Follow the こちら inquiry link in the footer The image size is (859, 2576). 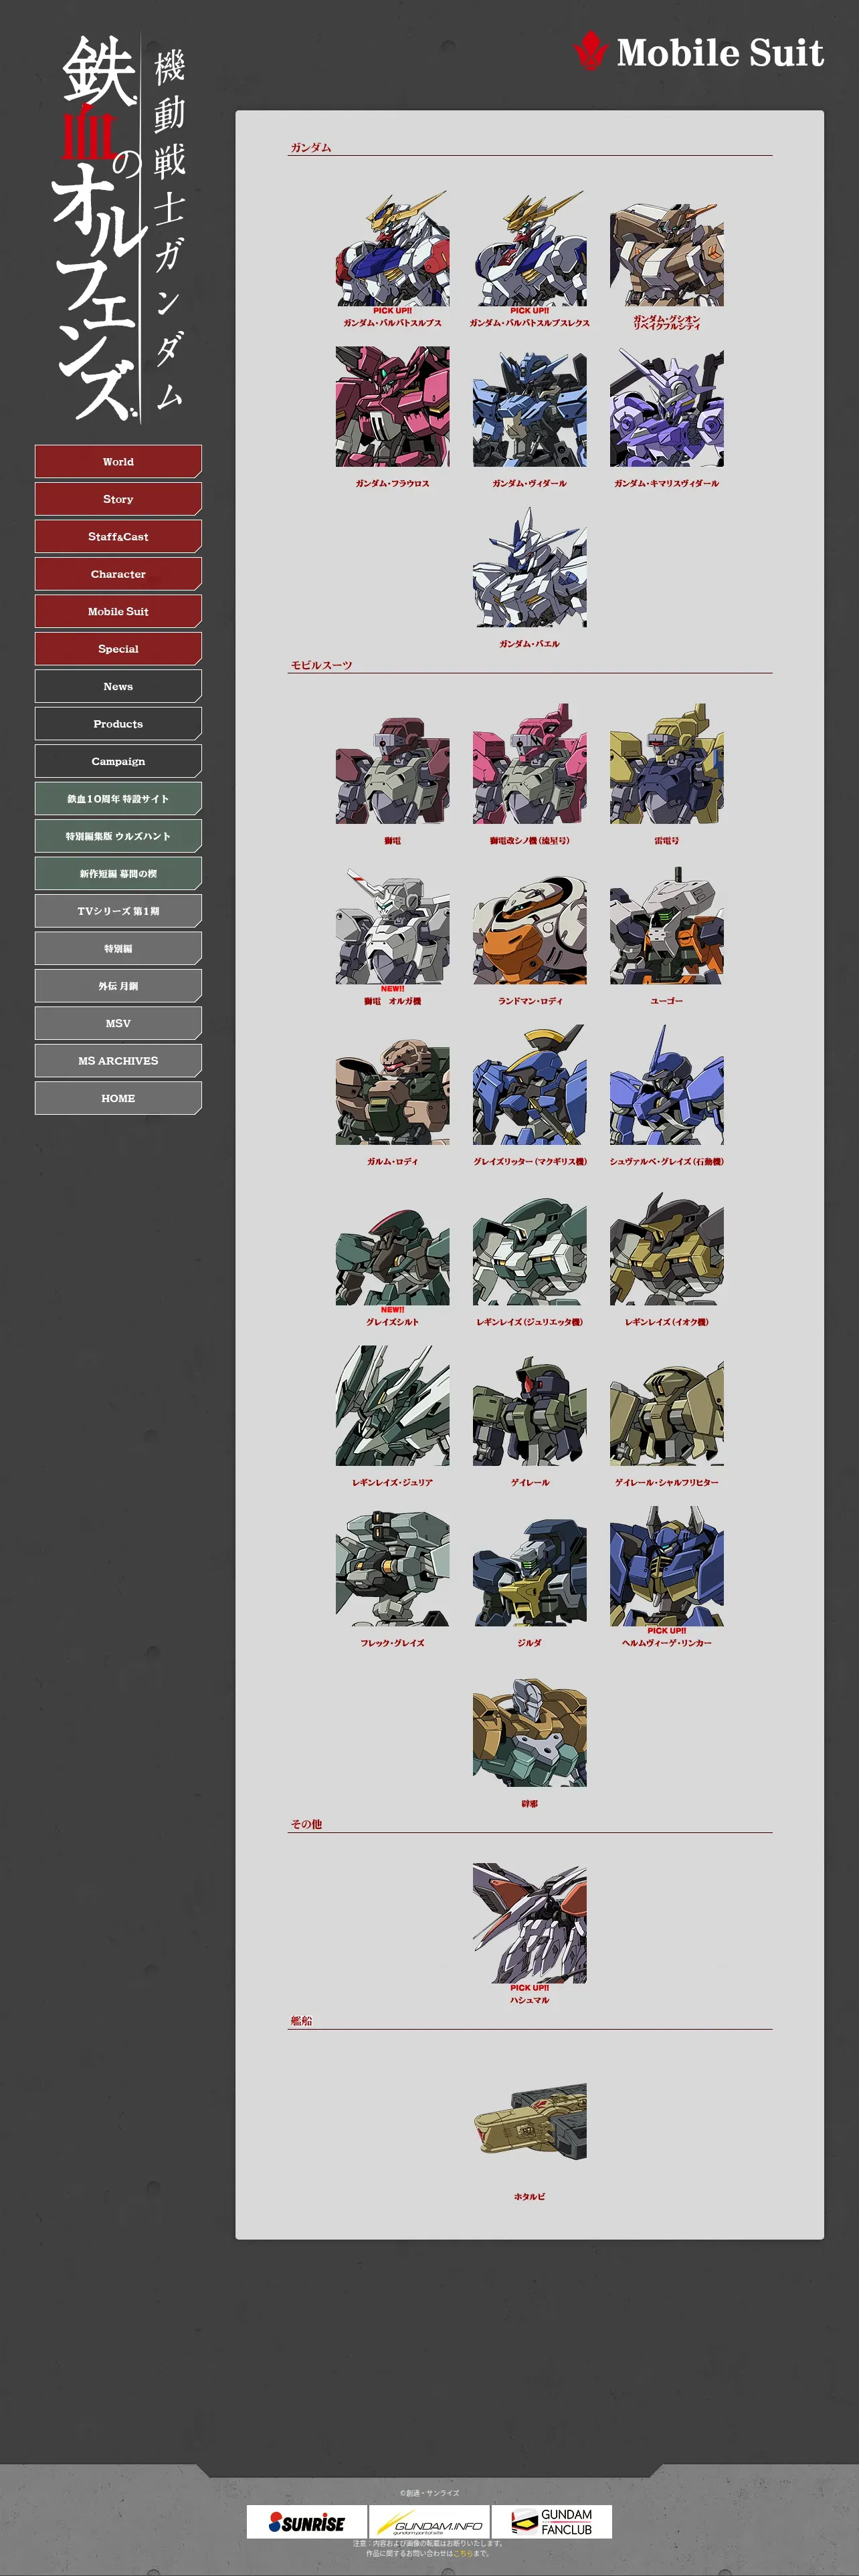pos(463,2554)
